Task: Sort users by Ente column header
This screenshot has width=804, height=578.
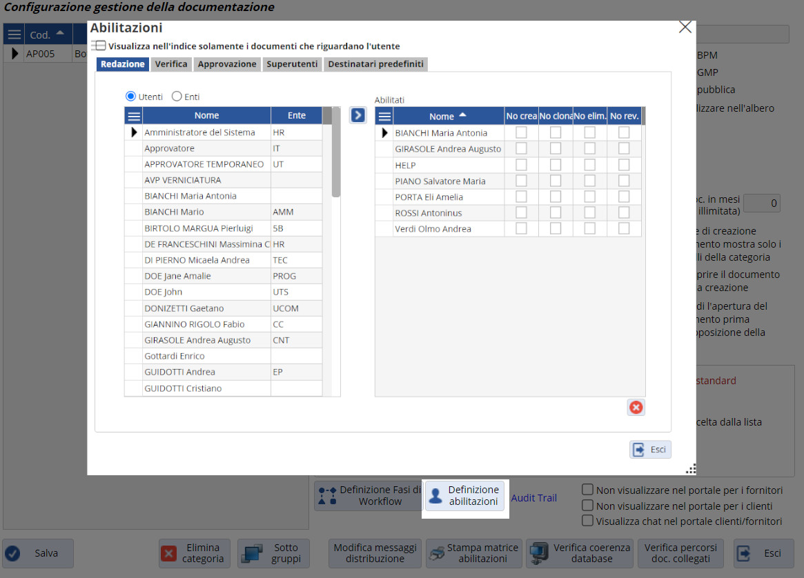Action: click(x=296, y=115)
